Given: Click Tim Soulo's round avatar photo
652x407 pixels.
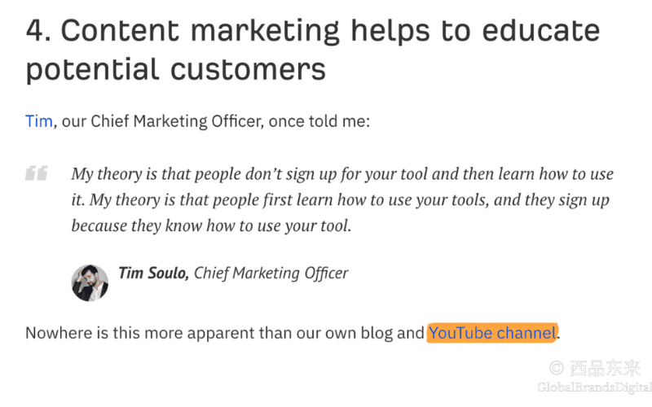Looking at the screenshot, I should tap(90, 282).
